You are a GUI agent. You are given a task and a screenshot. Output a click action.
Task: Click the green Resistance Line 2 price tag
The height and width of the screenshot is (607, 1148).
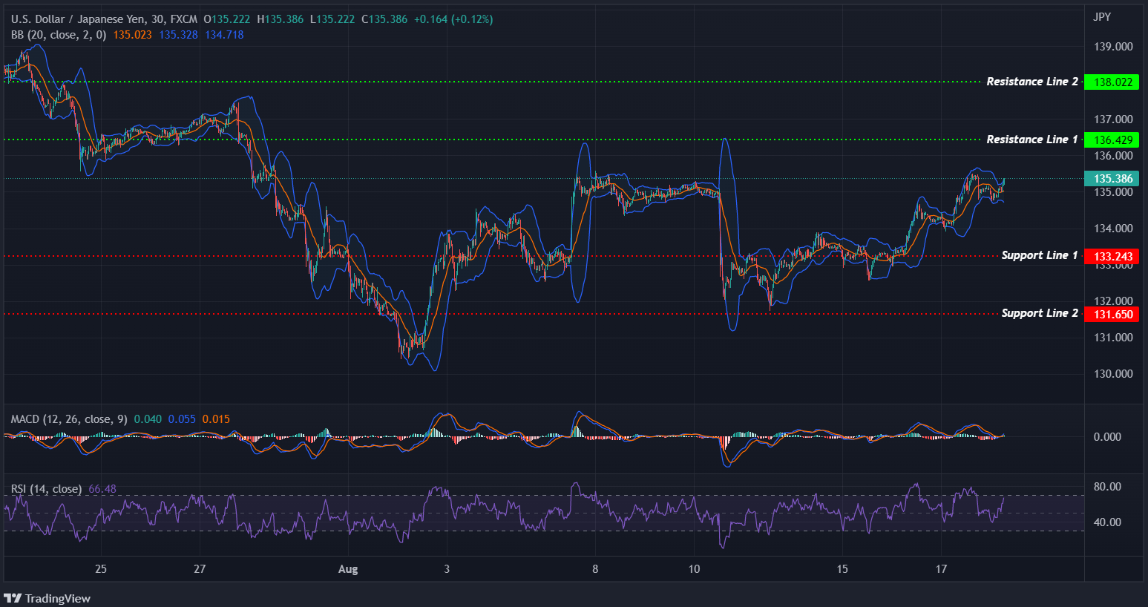pos(1112,82)
